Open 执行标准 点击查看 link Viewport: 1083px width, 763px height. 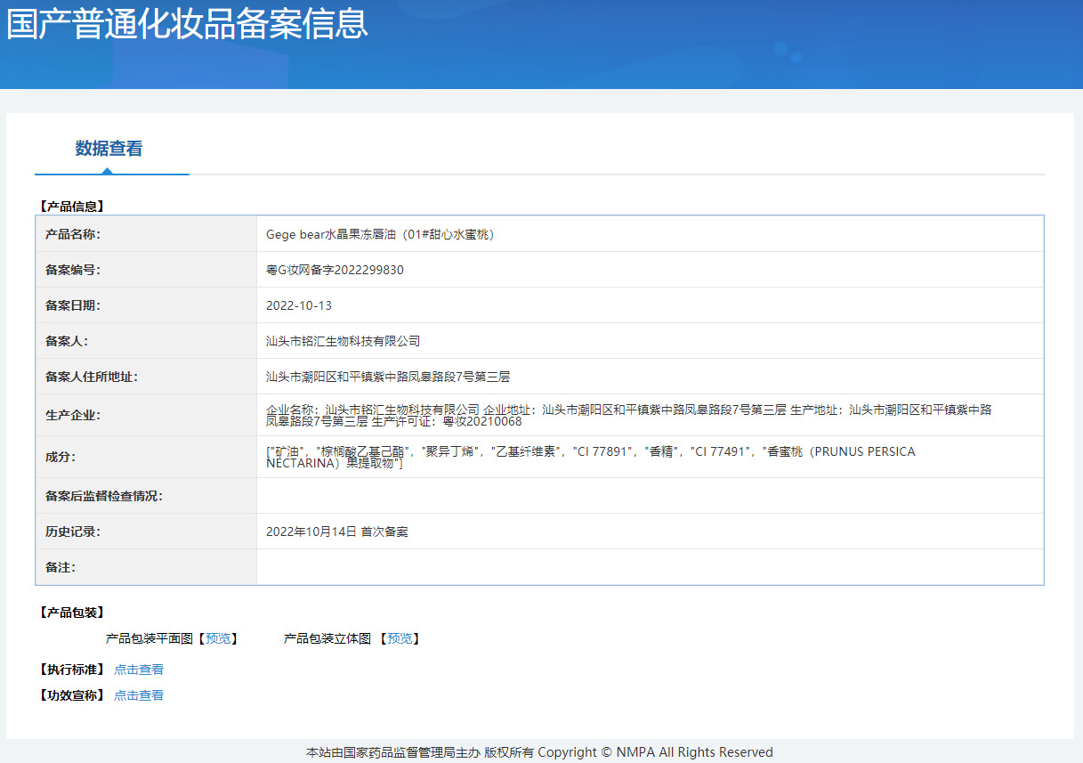click(x=139, y=670)
